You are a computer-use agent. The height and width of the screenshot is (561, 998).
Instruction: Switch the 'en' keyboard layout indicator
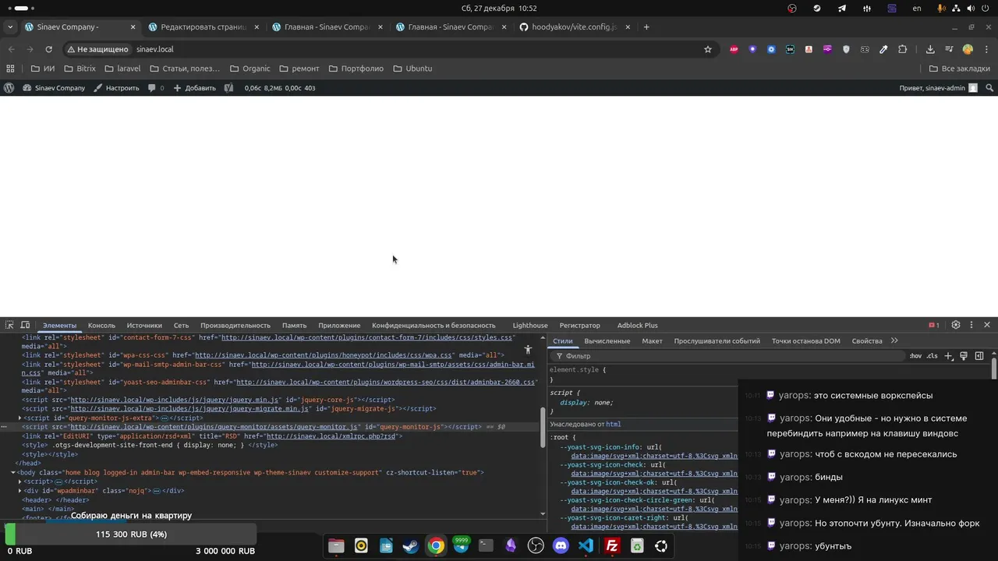click(x=917, y=9)
